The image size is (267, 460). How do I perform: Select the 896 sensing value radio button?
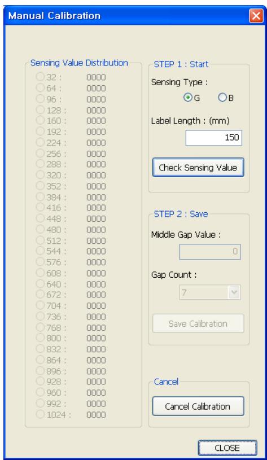click(x=40, y=370)
